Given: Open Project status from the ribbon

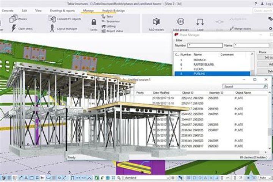Looking at the screenshot, I should (113, 31).
